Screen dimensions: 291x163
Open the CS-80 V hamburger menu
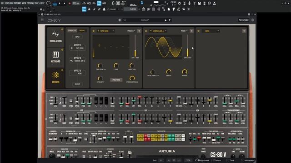42,20
